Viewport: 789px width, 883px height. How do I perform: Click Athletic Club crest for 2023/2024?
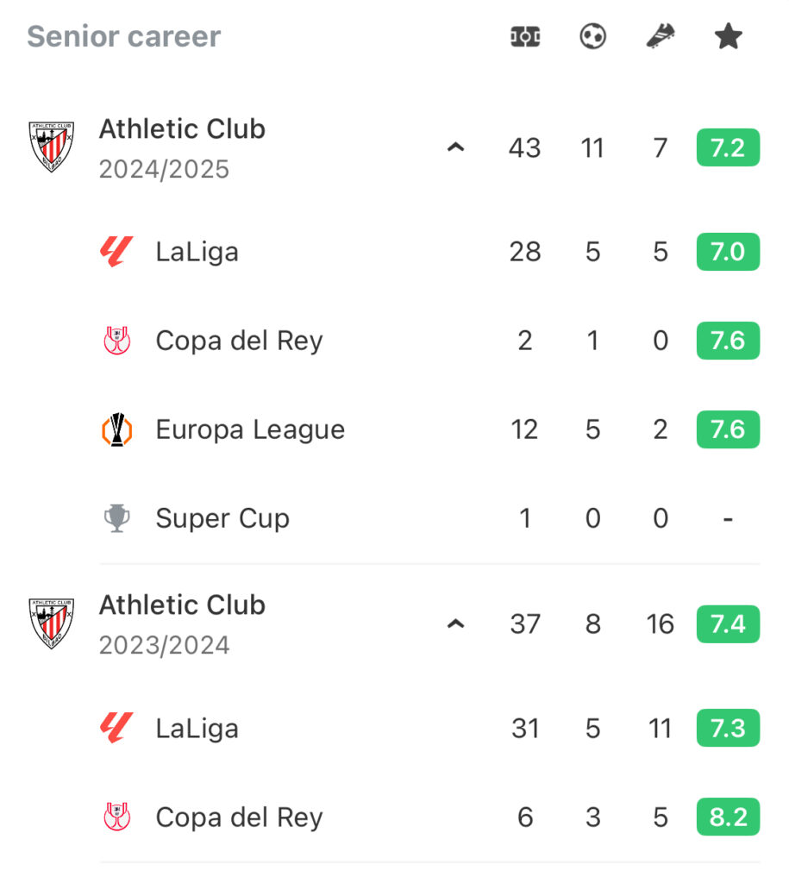click(x=51, y=623)
